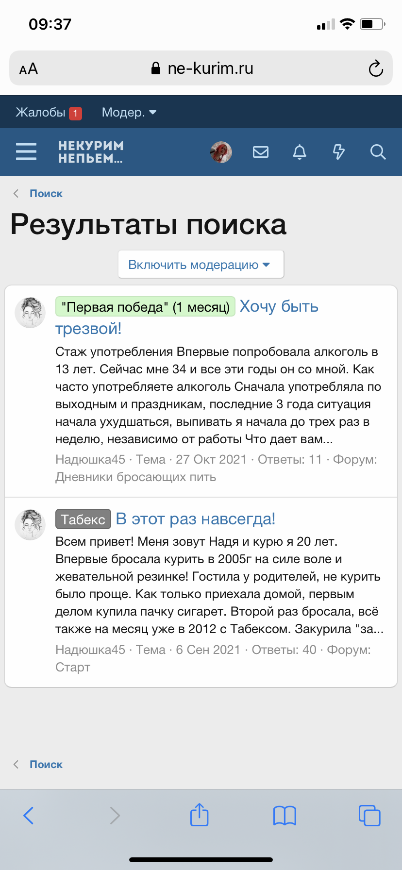Expand the Включить модерацию dropdown

201,265
